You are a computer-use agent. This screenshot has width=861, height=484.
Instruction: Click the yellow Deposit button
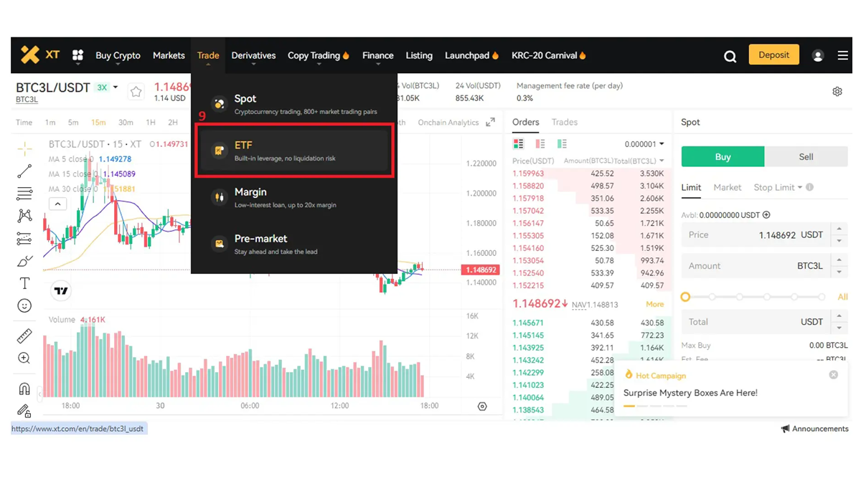click(x=773, y=55)
